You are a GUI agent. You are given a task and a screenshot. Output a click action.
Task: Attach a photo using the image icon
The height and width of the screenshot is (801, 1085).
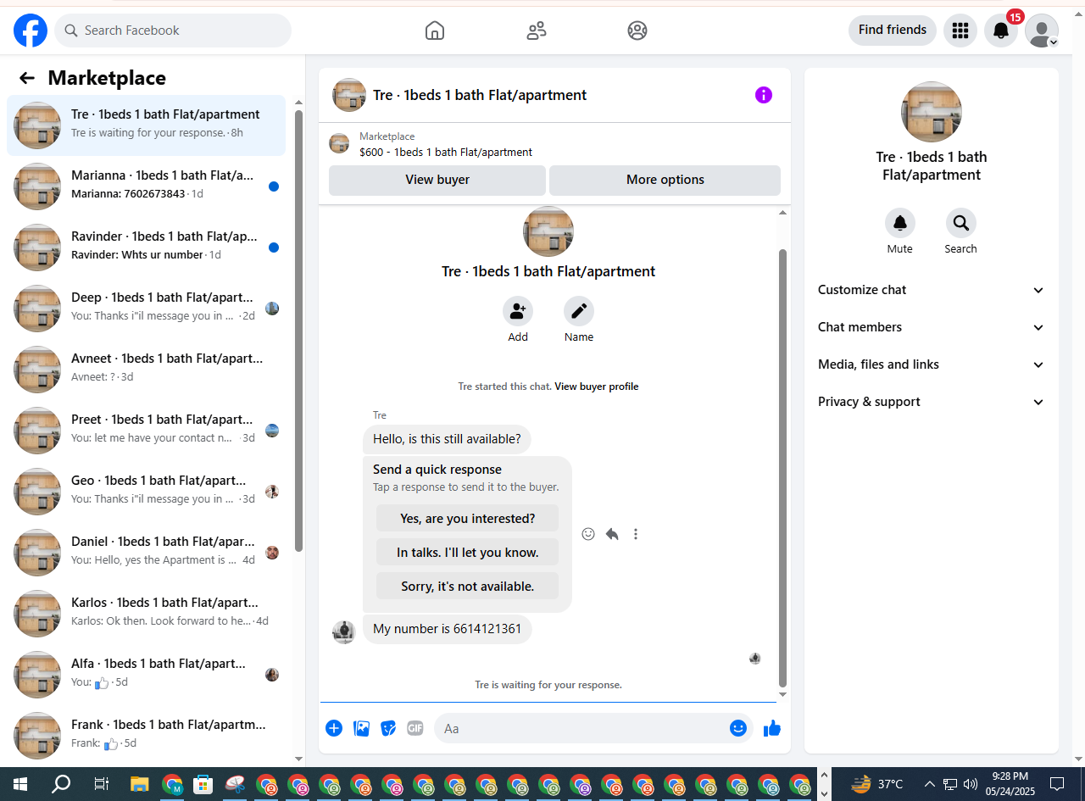(362, 728)
